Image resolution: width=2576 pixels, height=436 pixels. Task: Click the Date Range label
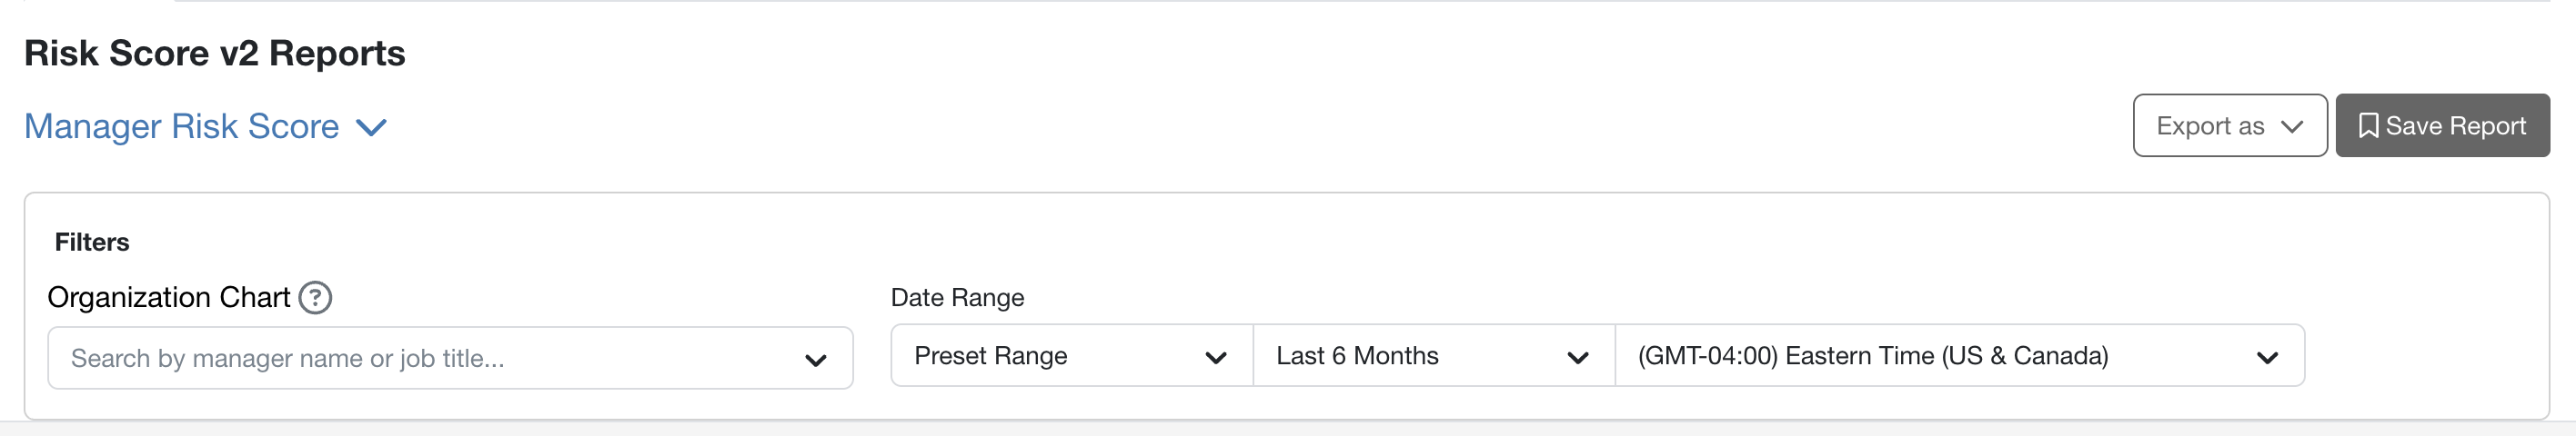[957, 297]
